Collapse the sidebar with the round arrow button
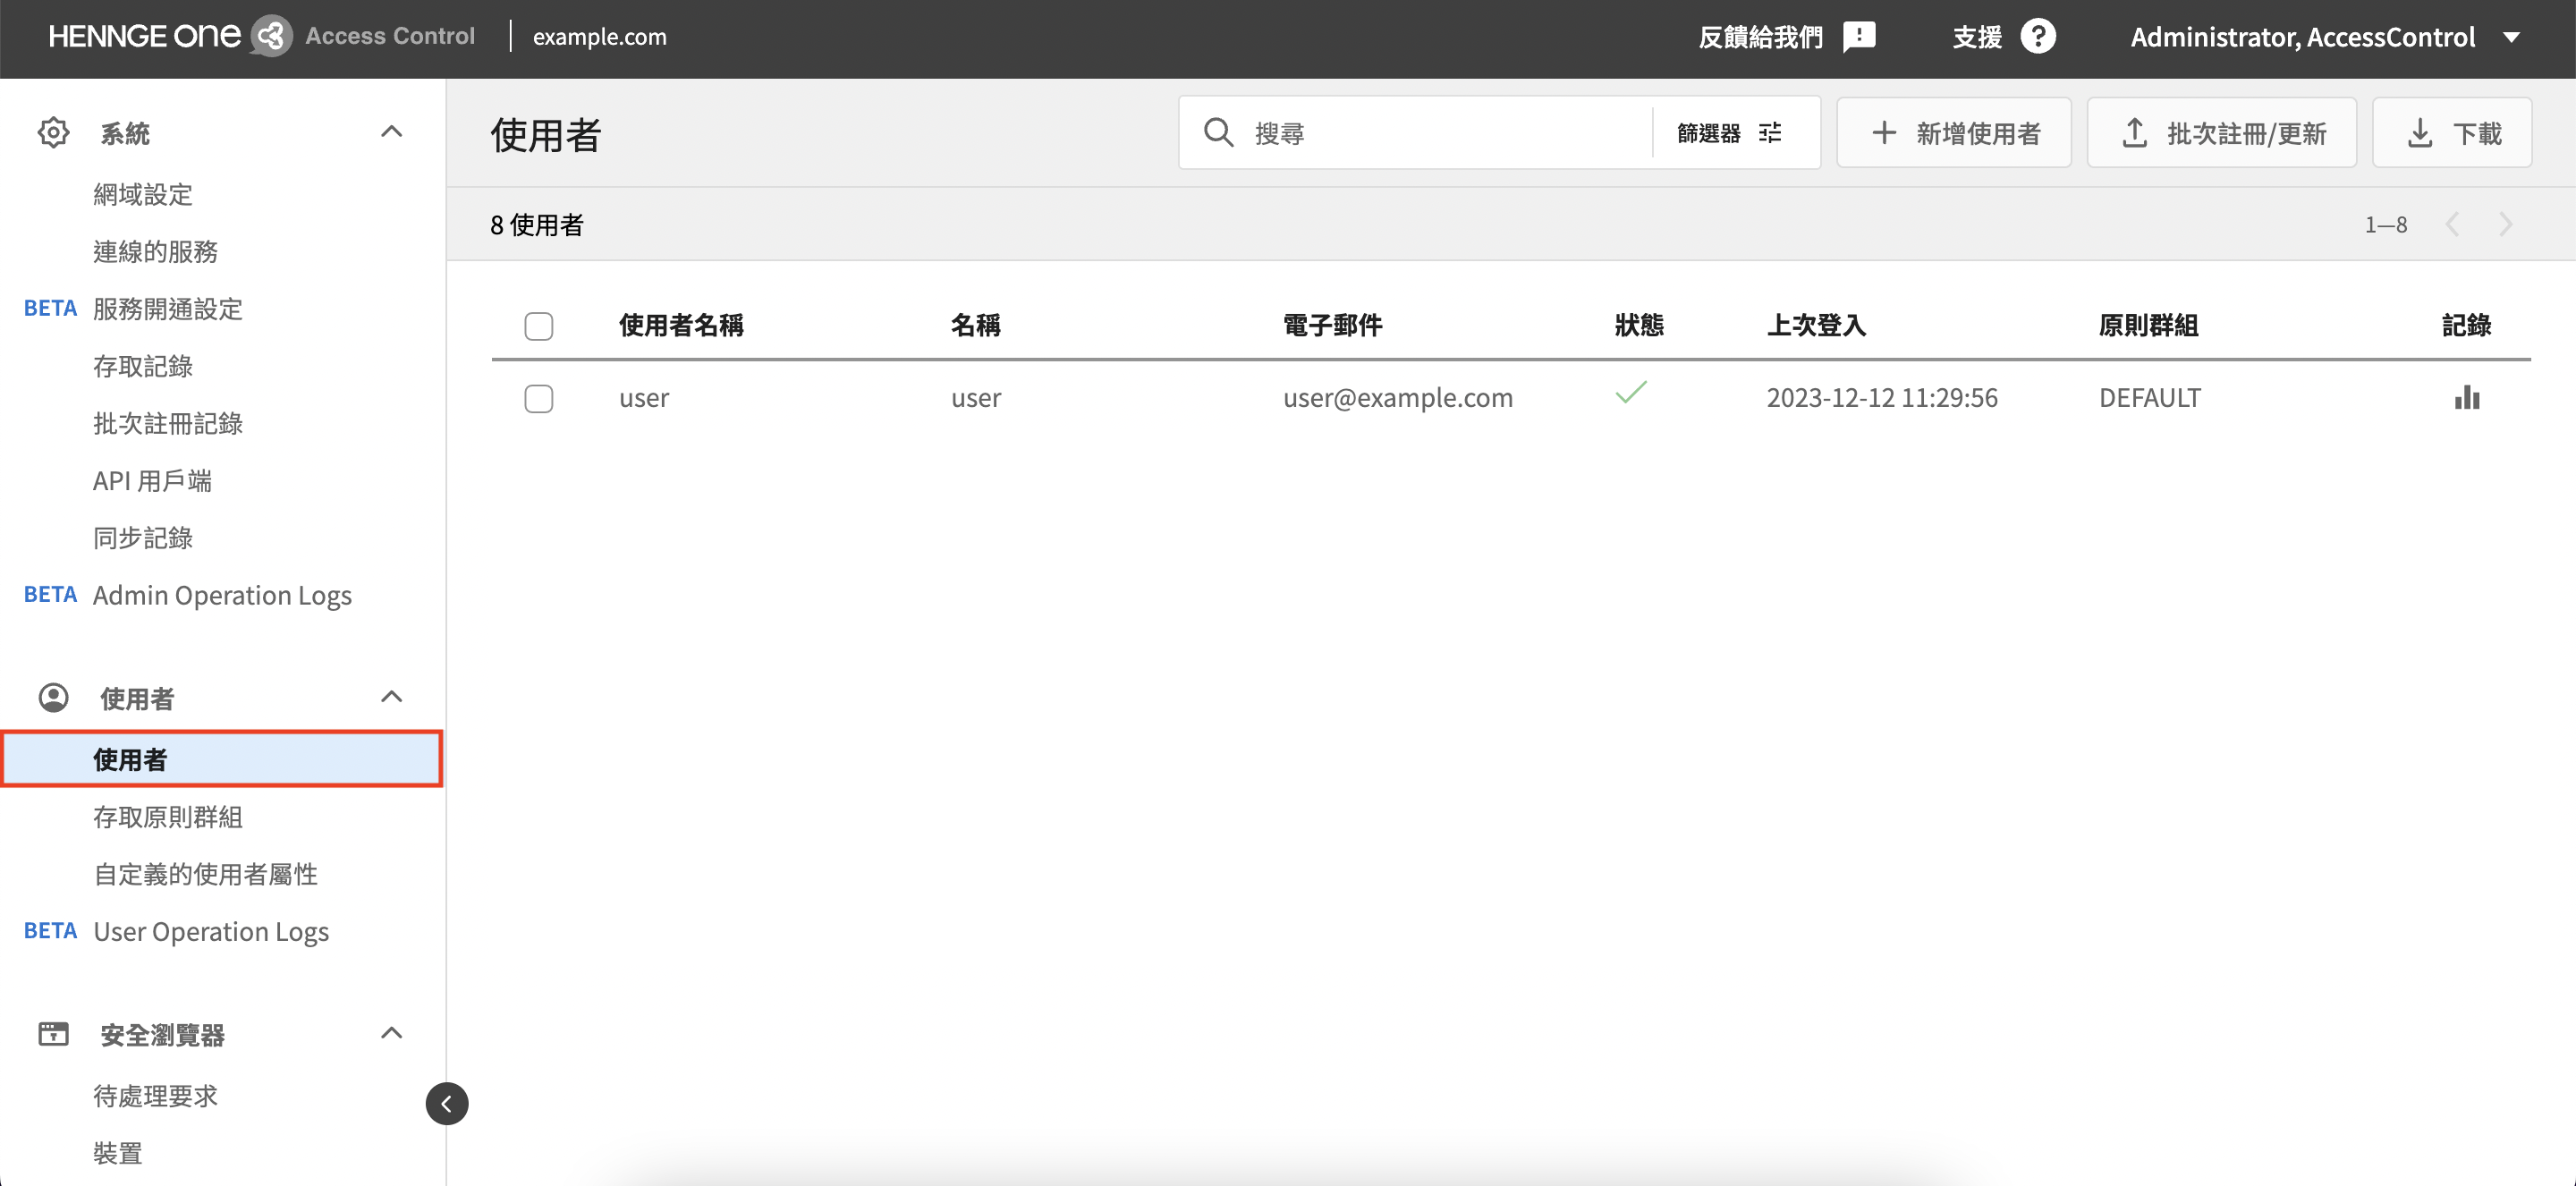 446,1103
